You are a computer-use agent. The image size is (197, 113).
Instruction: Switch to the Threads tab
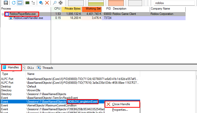point(45,68)
